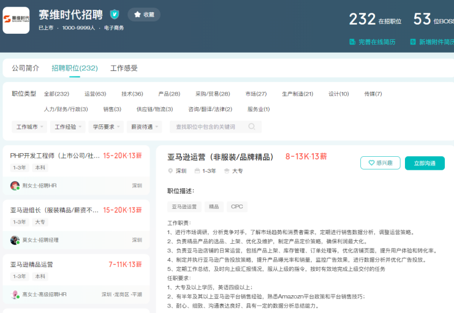The image size is (454, 313).
Task: Click the green verified shield badge
Action: click(x=115, y=14)
